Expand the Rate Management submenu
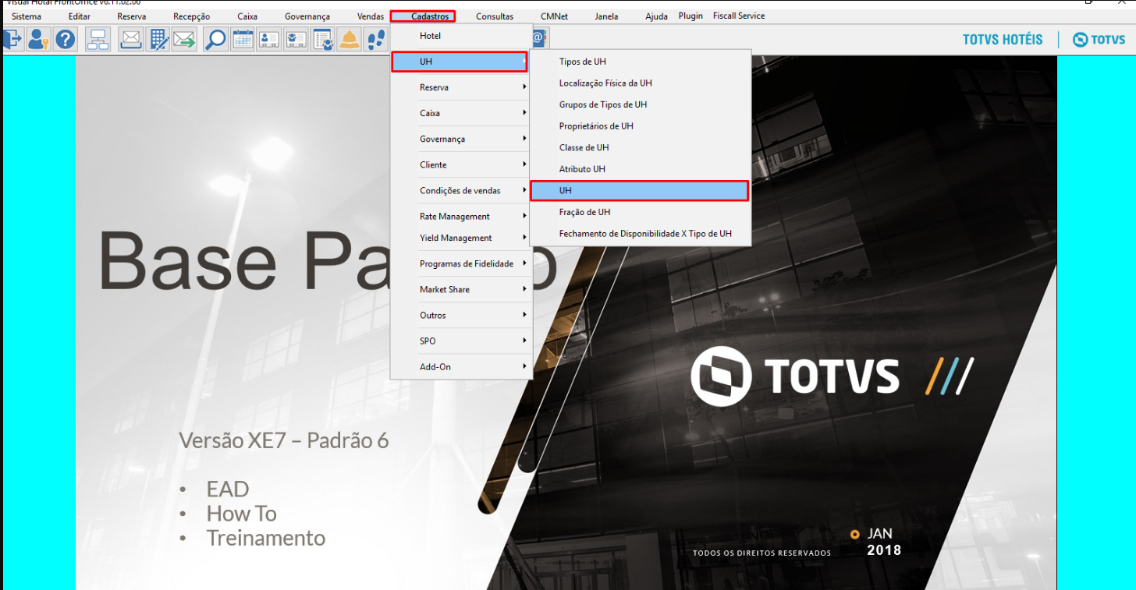Viewport: 1136px width, 590px height. tap(460, 217)
